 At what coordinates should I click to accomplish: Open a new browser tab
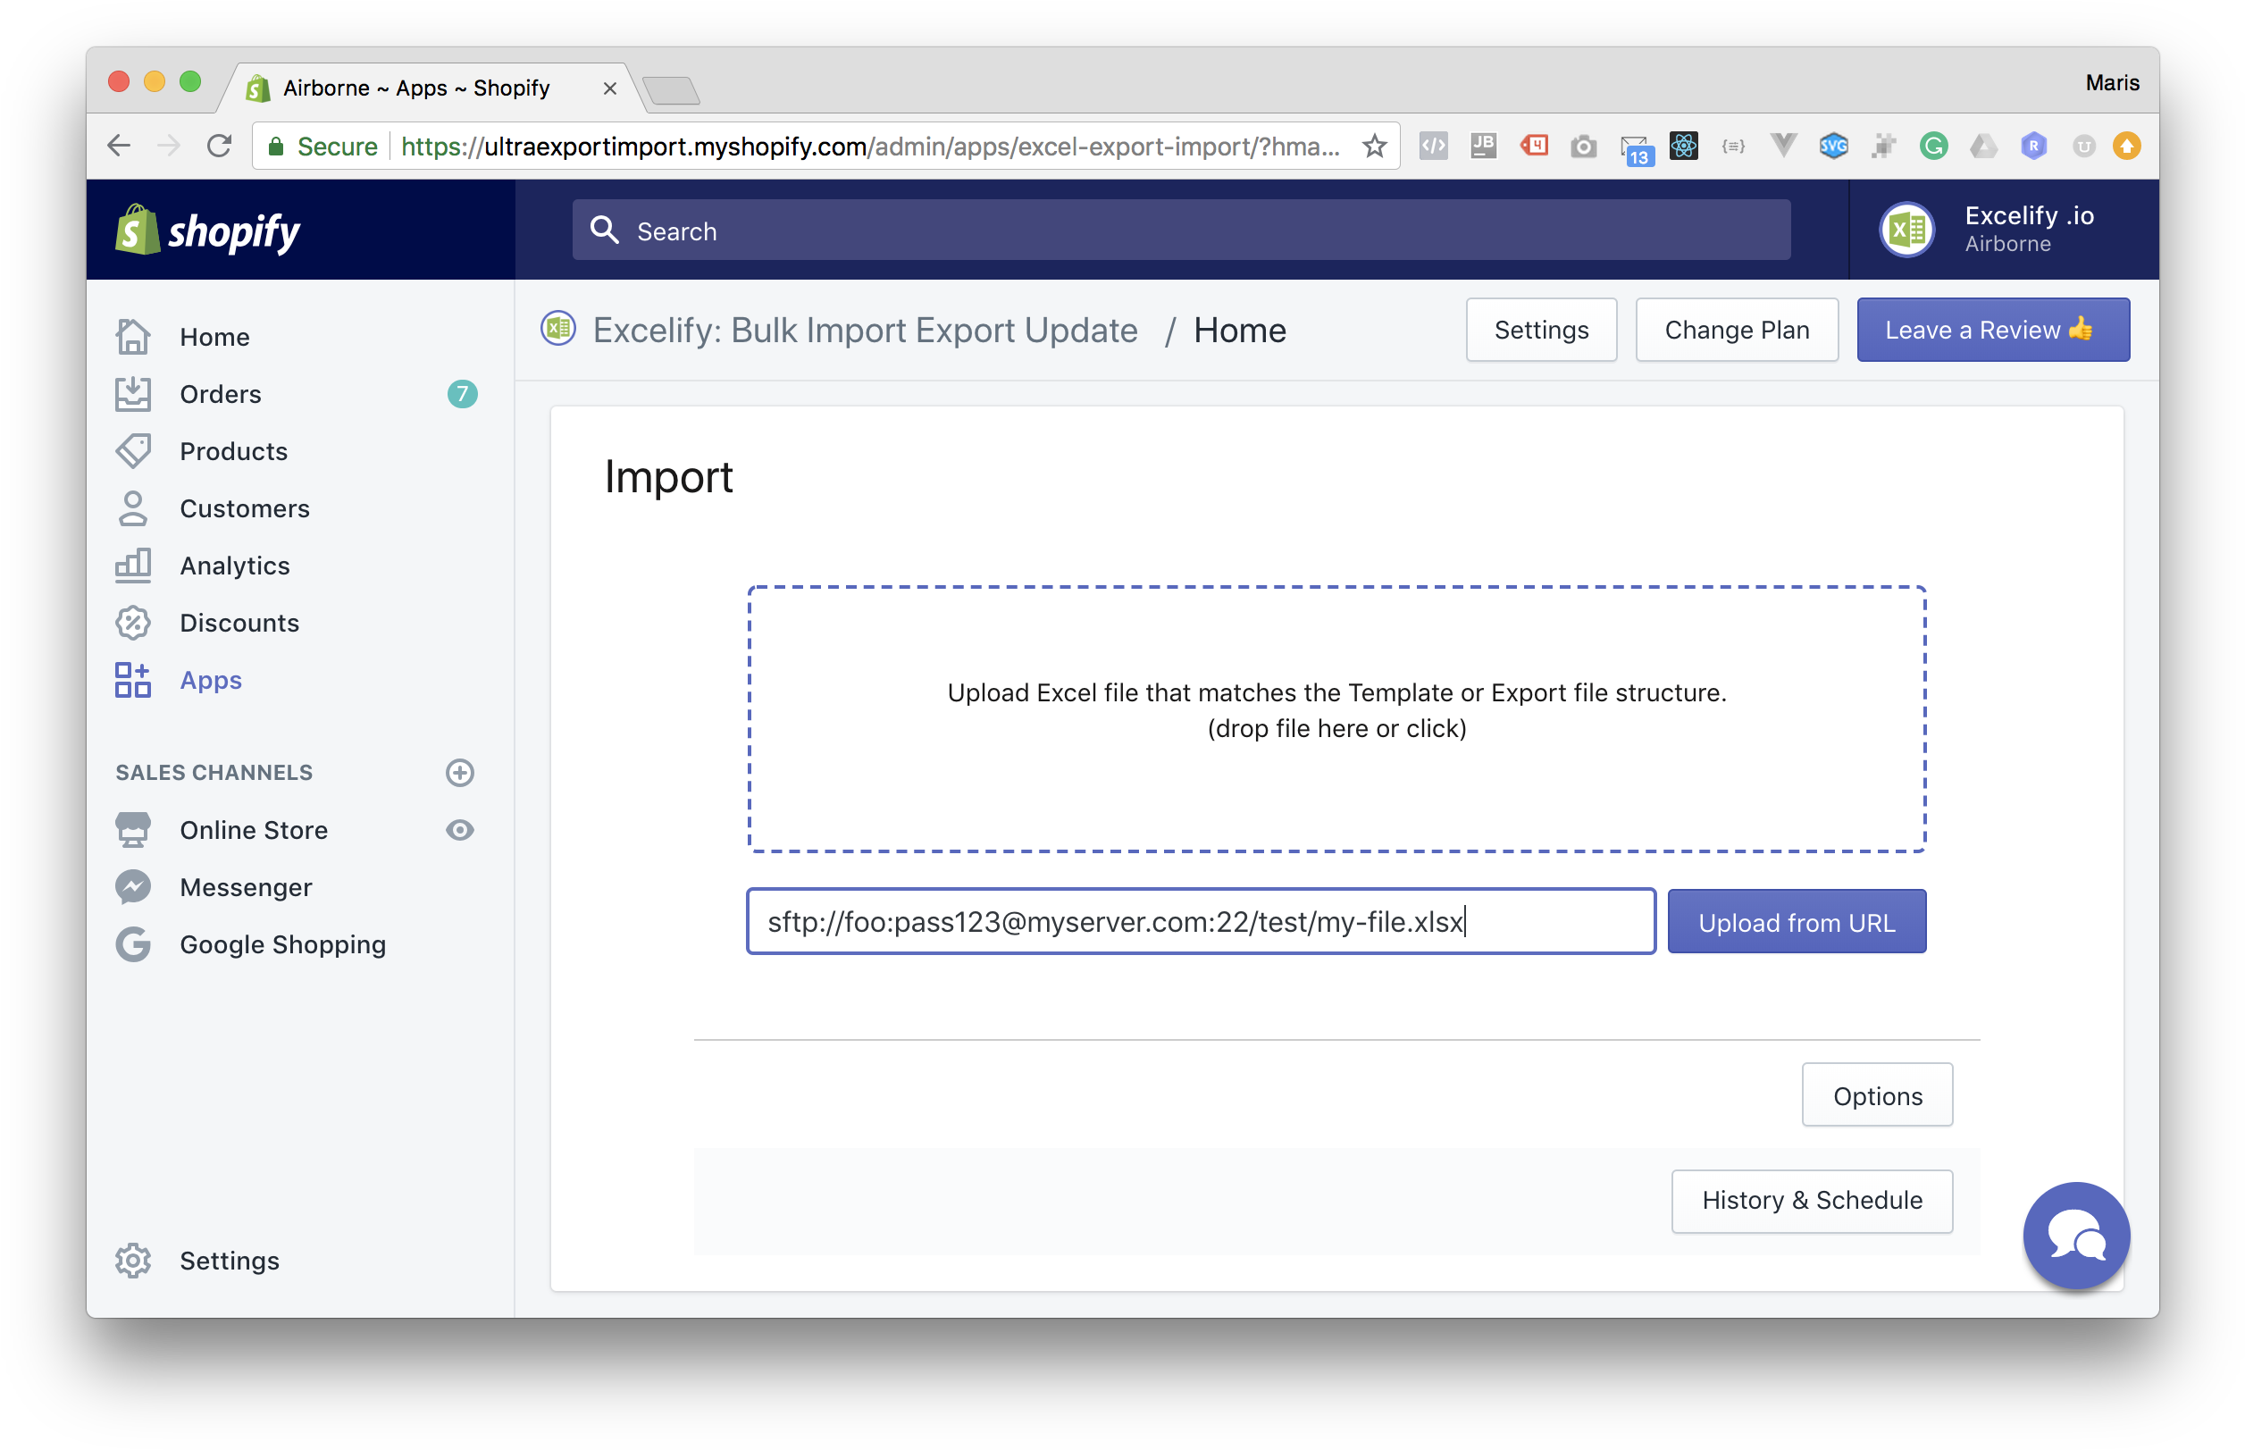671,89
